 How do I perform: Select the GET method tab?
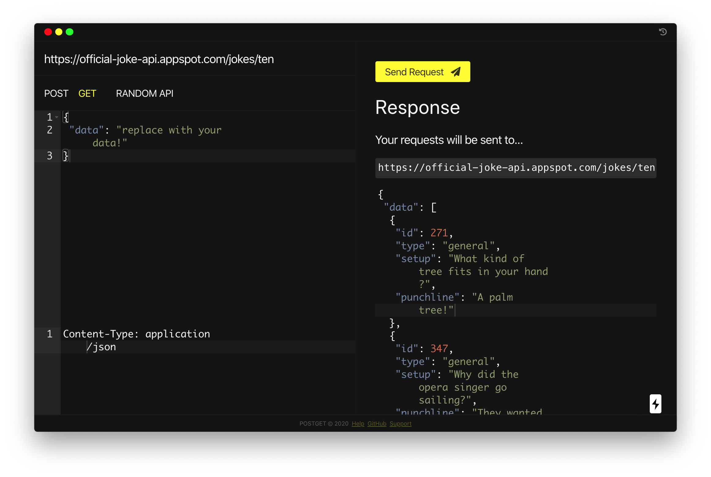click(87, 93)
